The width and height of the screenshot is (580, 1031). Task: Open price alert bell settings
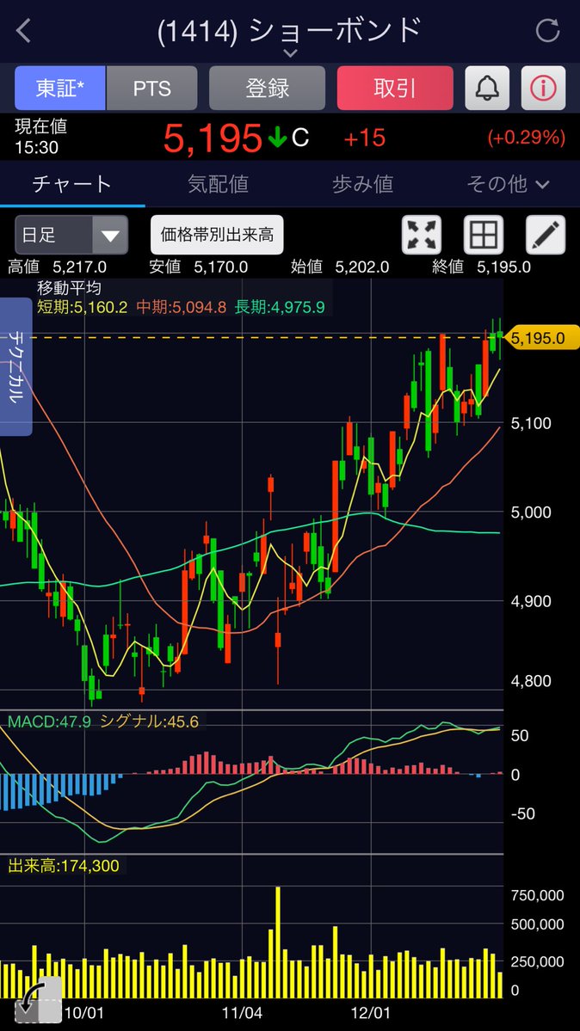[x=486, y=88]
